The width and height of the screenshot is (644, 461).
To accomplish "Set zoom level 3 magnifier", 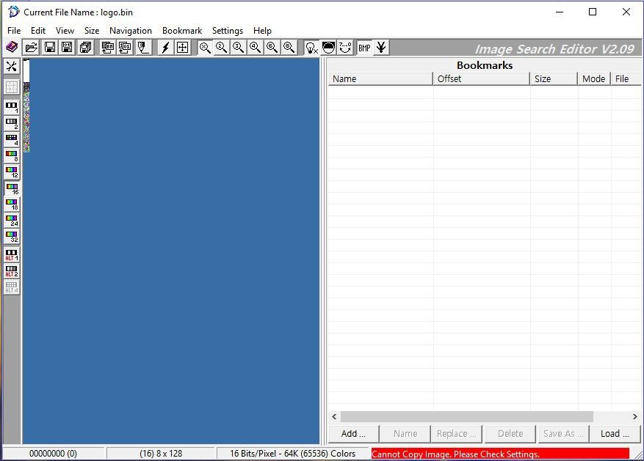I will (238, 48).
